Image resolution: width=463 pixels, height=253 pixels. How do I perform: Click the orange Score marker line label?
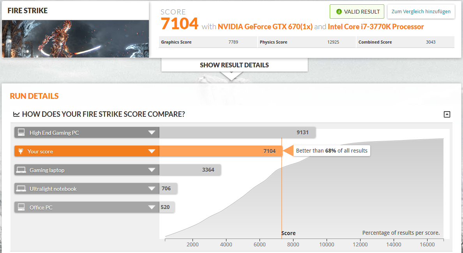(x=288, y=233)
